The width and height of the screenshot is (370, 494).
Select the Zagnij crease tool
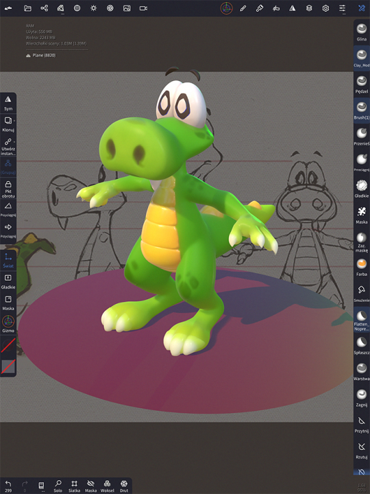[x=362, y=398]
